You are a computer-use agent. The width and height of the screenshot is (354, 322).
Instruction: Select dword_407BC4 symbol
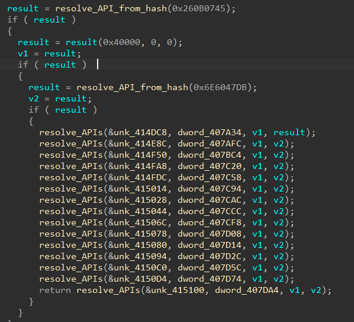[210, 155]
